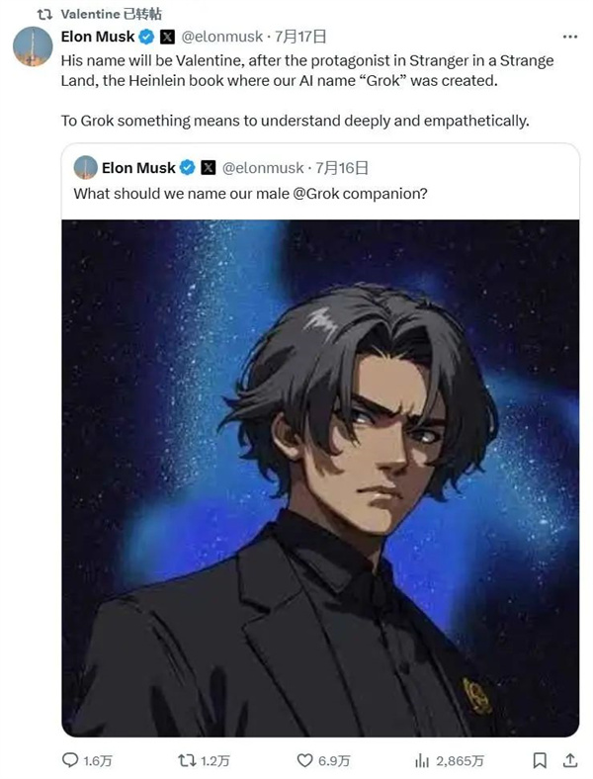Open Elon Musk's rocket profile avatar
Image resolution: width=593 pixels, height=779 pixels.
[33, 46]
